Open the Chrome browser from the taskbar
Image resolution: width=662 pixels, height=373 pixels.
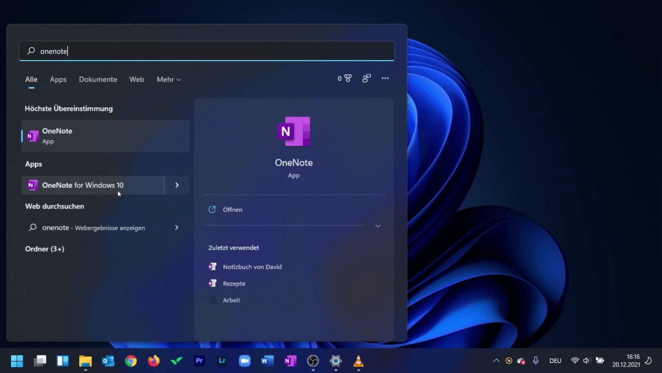click(x=131, y=361)
